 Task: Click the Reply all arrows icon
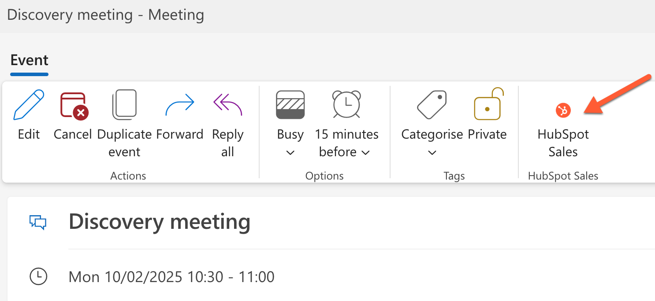227,105
